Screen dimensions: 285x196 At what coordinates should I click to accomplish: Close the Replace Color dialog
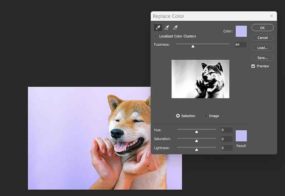pos(271,16)
